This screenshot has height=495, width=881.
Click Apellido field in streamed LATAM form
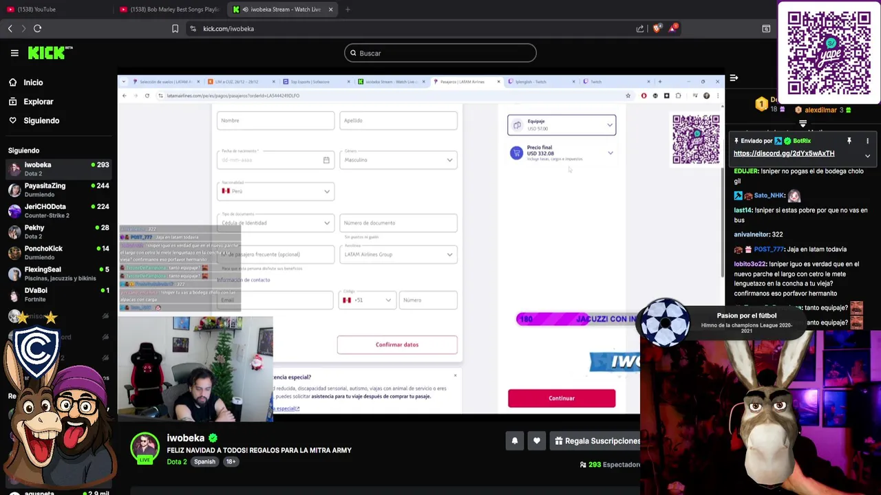coord(398,120)
